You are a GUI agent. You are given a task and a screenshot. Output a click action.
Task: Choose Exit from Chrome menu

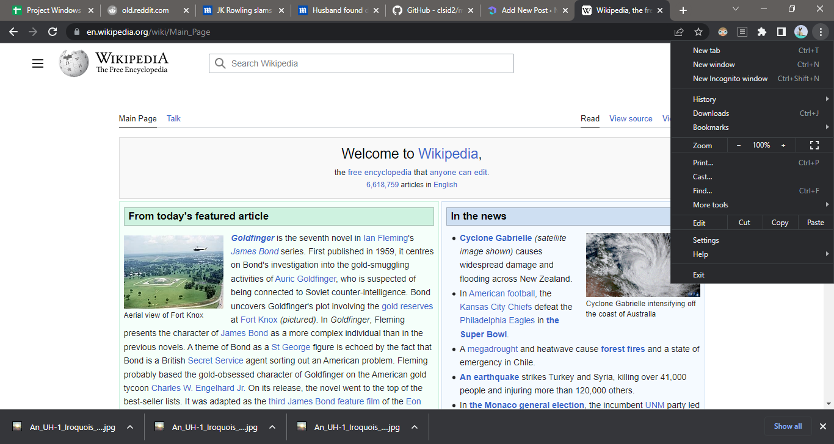[x=752, y=274]
